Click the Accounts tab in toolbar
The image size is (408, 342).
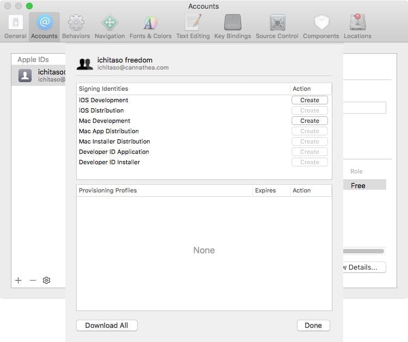pyautogui.click(x=44, y=26)
